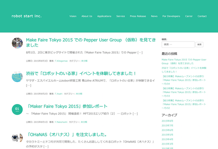Select Press Release in the navigation bar
218x149 pixels.
click(138, 16)
